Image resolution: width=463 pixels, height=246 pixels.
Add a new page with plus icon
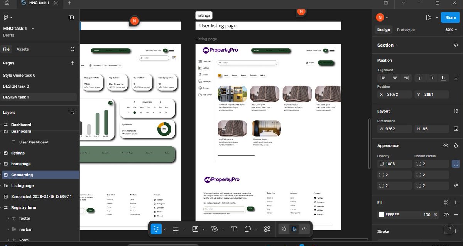coord(73,63)
